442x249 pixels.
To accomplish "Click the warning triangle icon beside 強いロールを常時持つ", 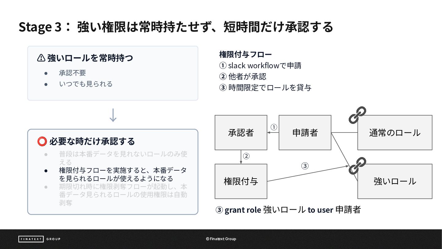I will pos(41,58).
